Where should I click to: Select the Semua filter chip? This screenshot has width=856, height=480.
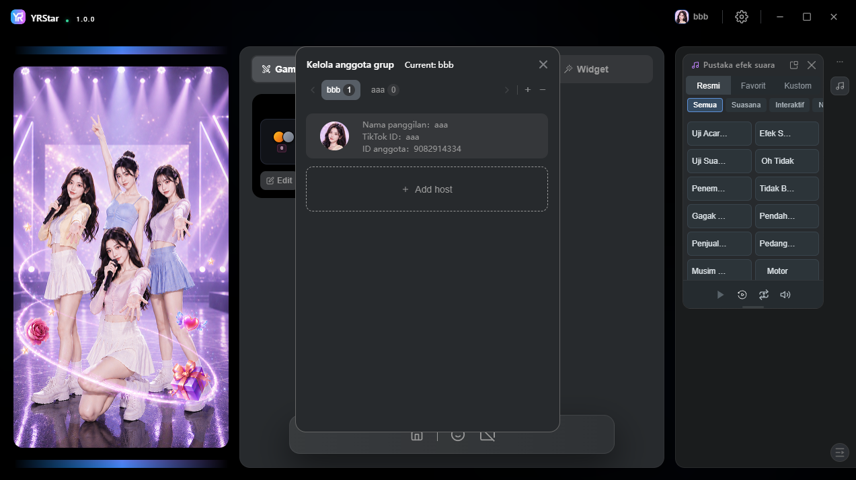[705, 105]
